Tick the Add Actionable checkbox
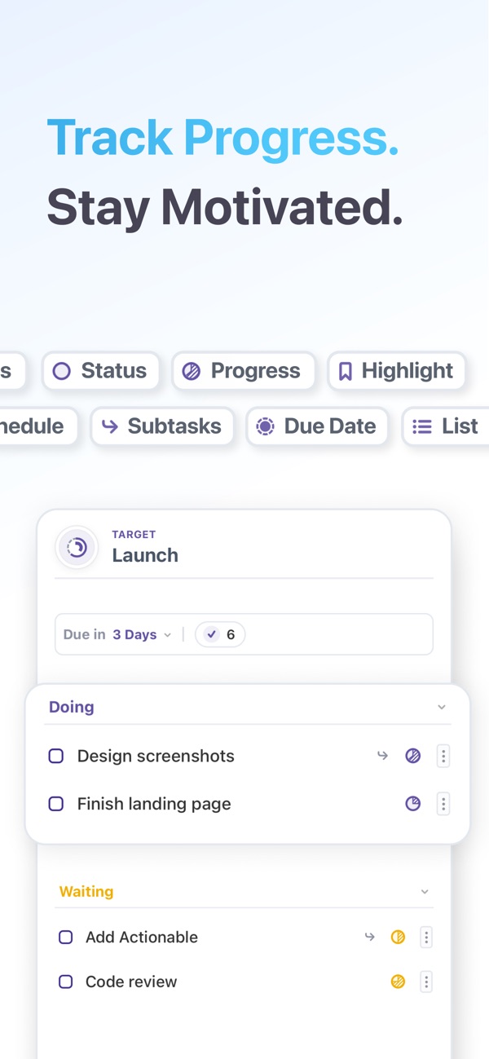The width and height of the screenshot is (489, 1059). click(x=65, y=937)
